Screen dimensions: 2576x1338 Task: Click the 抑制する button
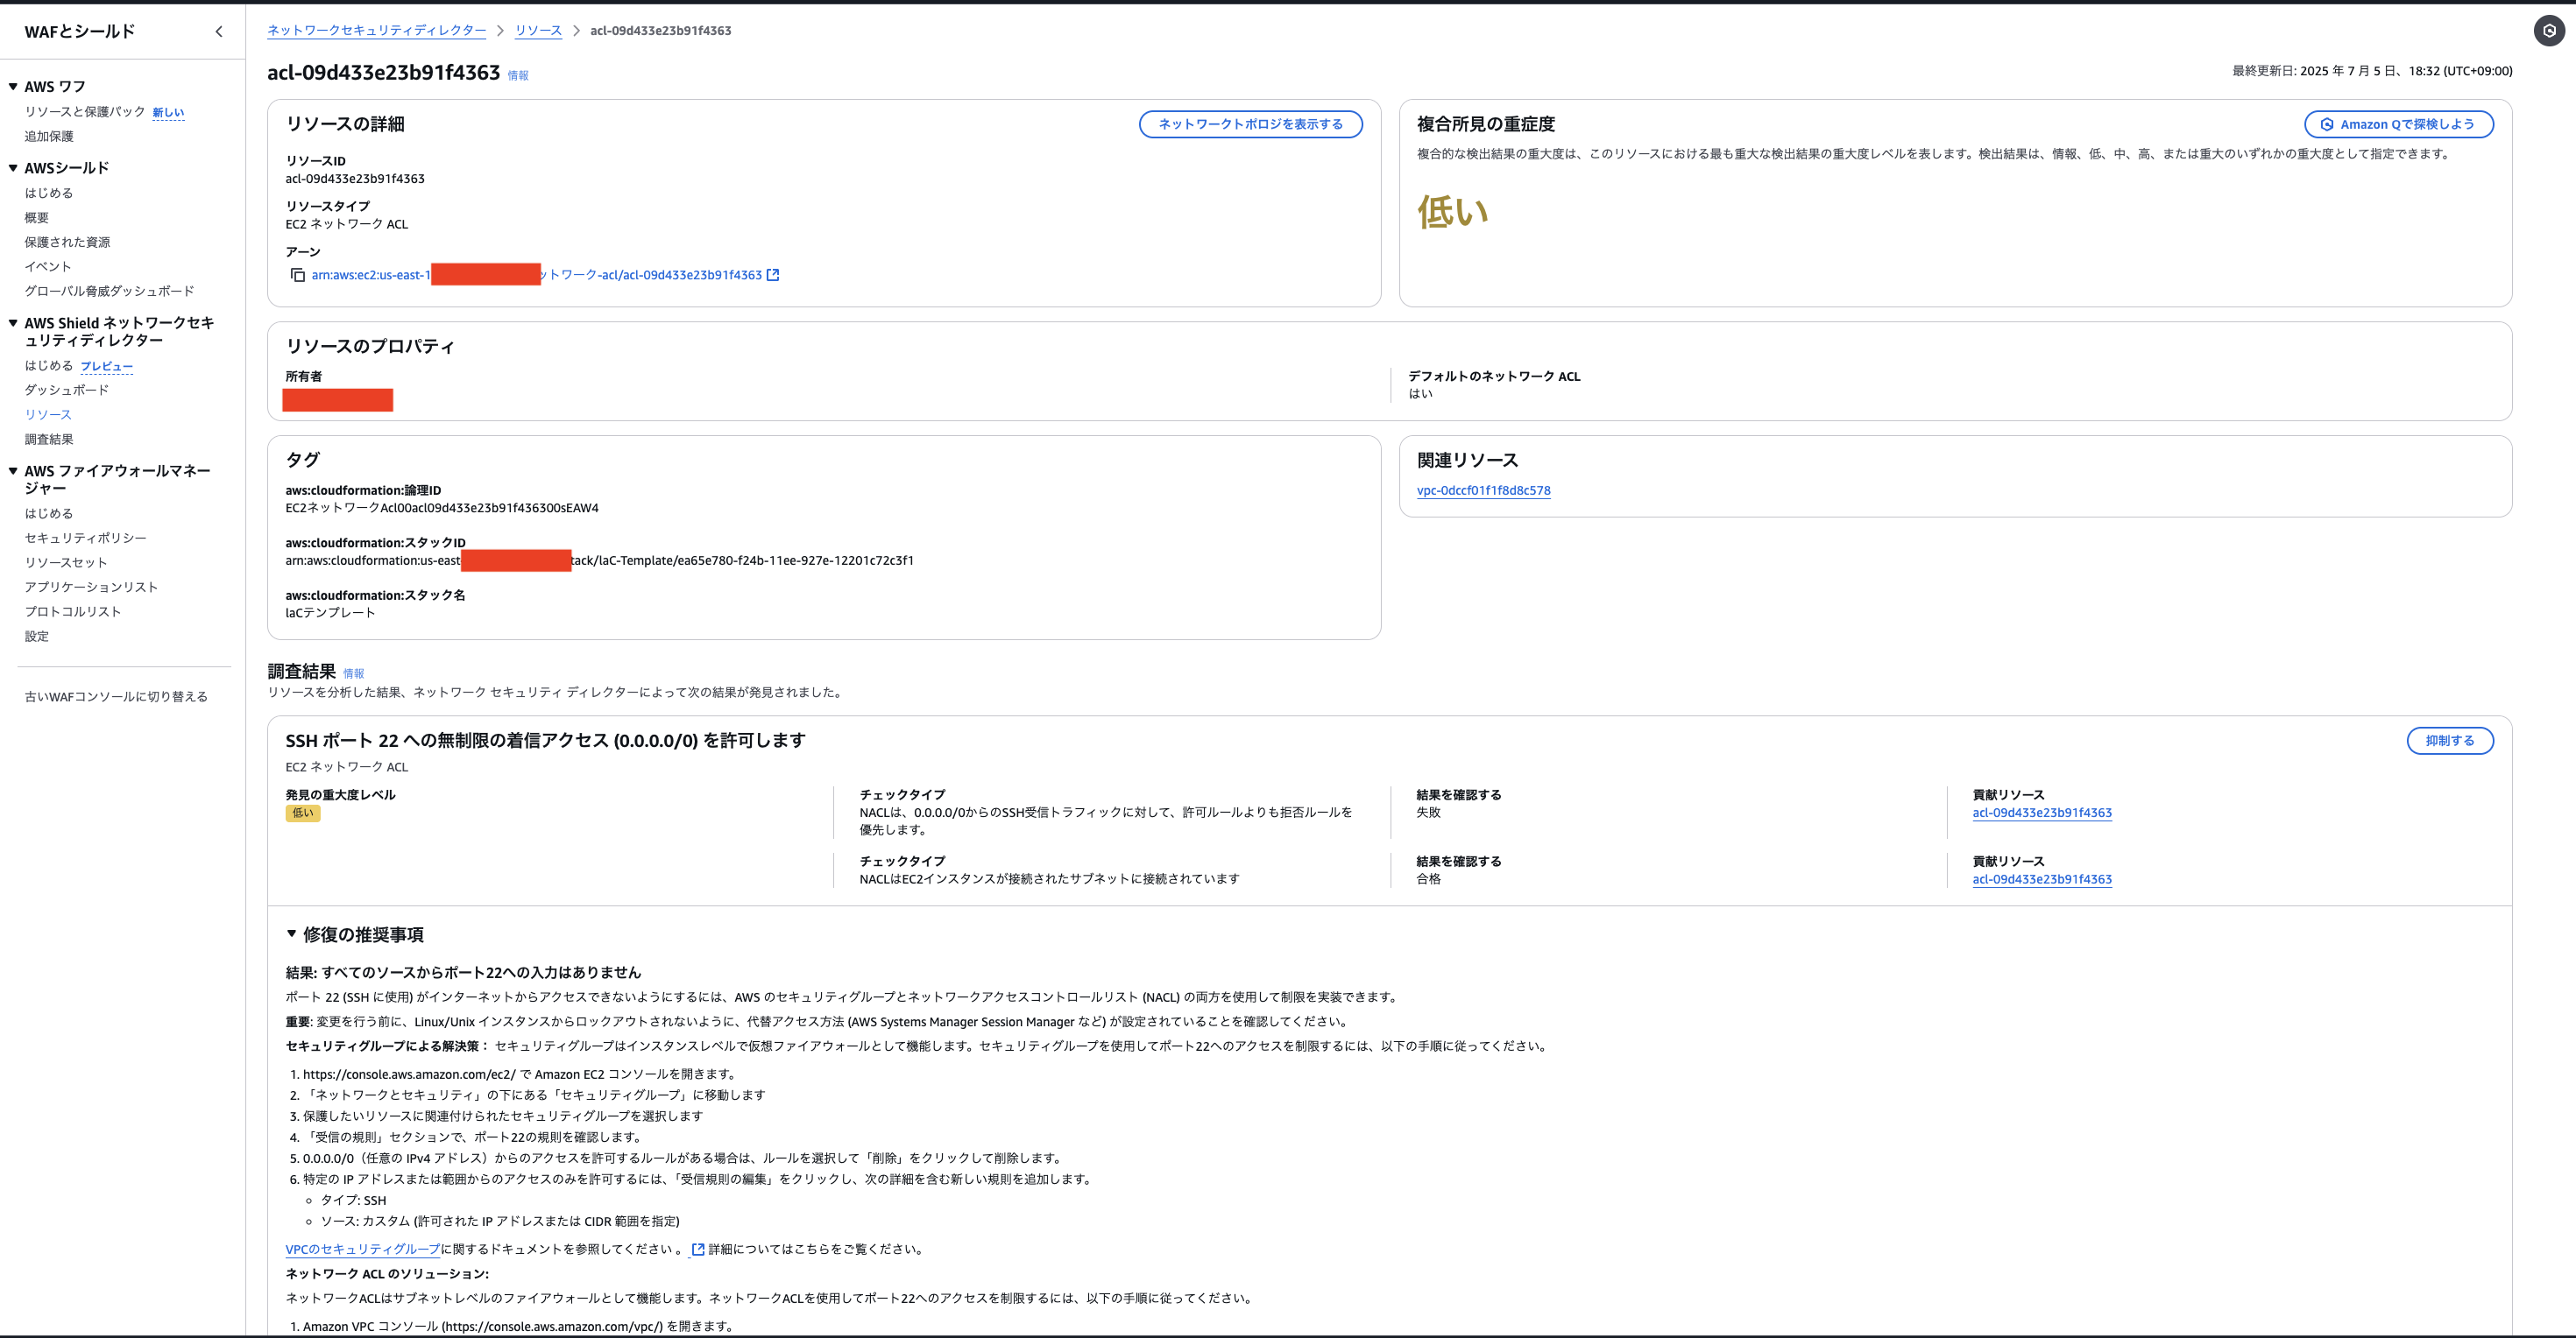[2450, 741]
